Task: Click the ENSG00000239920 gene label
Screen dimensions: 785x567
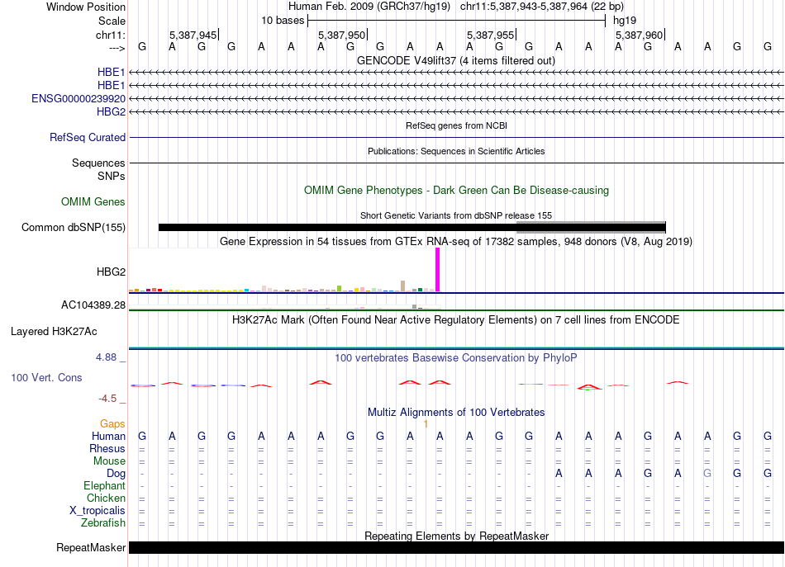Action: tap(78, 98)
